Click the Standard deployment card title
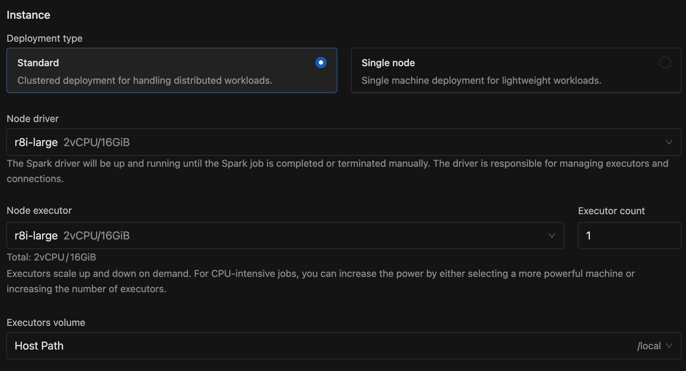Image resolution: width=686 pixels, height=371 pixels. pyautogui.click(x=38, y=63)
